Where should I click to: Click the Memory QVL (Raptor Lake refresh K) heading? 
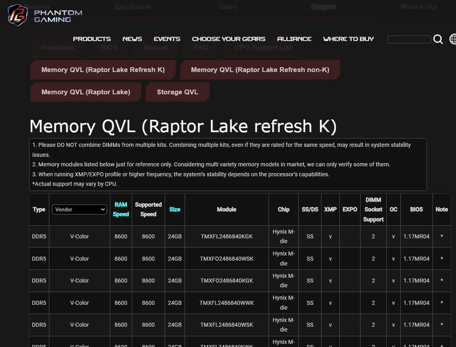[183, 126]
